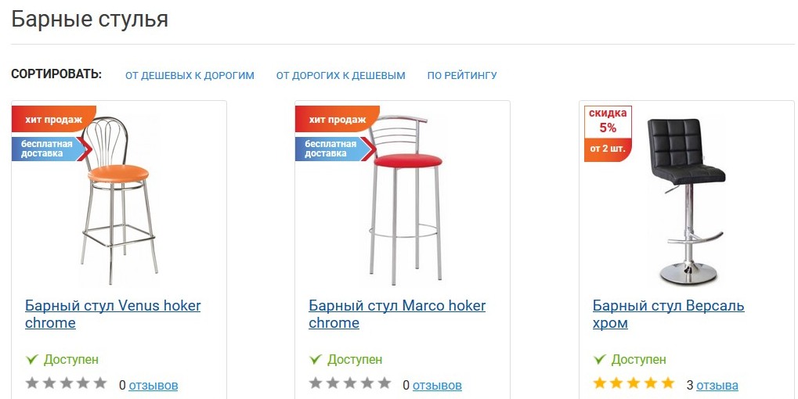The image size is (798, 399).
Task: Sort by 'От дешевых к дорогим'
Action: (190, 76)
